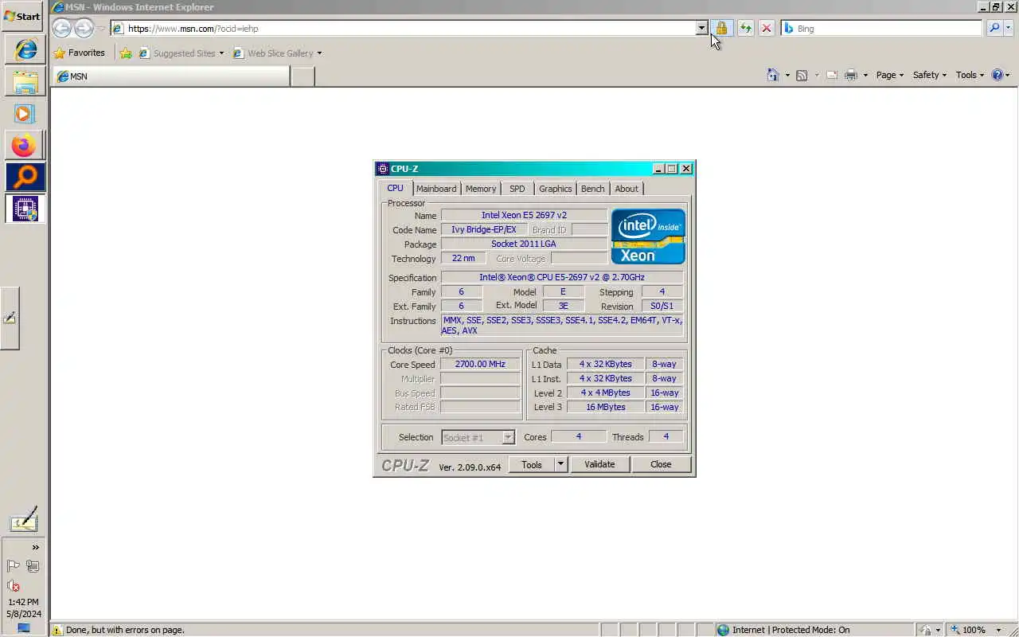This screenshot has width=1019, height=637.
Task: Click the security lock icon in the address bar
Action: click(721, 28)
